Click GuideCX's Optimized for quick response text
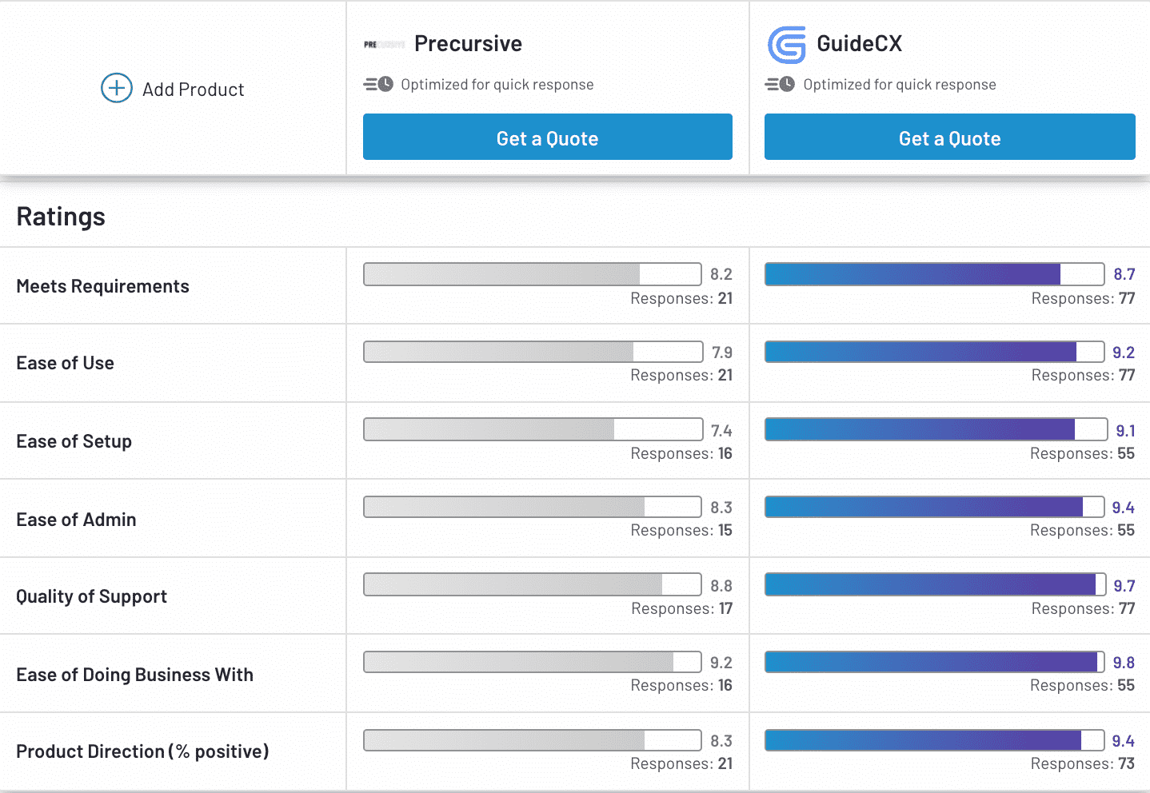This screenshot has width=1150, height=793. 900,85
